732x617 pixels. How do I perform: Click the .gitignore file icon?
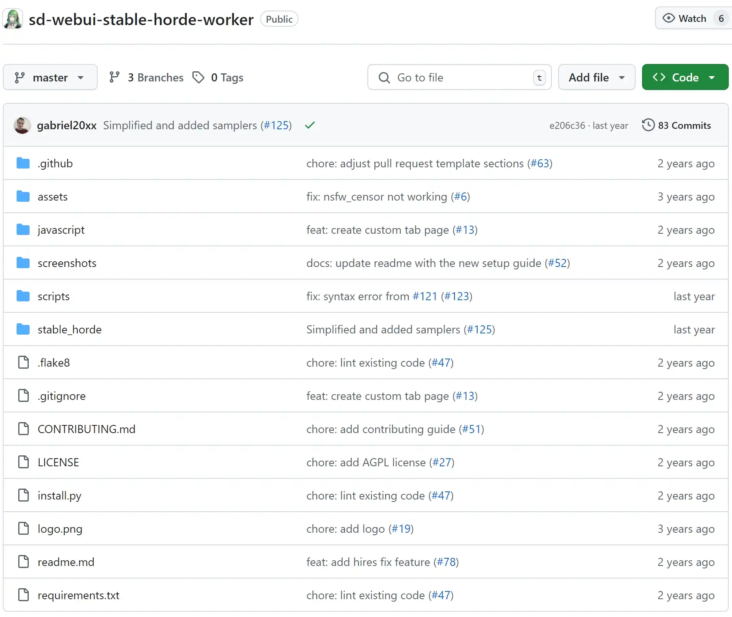pos(23,396)
